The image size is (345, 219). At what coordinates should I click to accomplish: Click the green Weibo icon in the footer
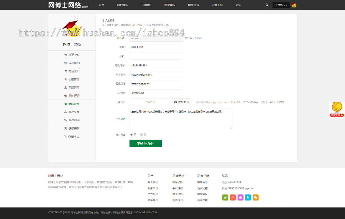click(225, 198)
